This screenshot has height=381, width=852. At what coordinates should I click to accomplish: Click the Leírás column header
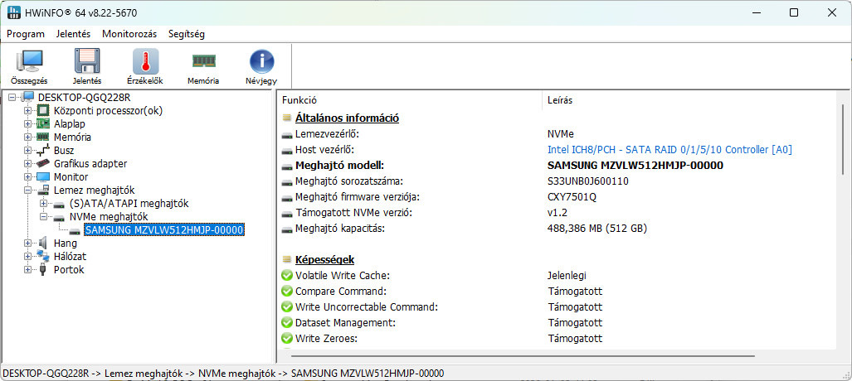(x=689, y=100)
